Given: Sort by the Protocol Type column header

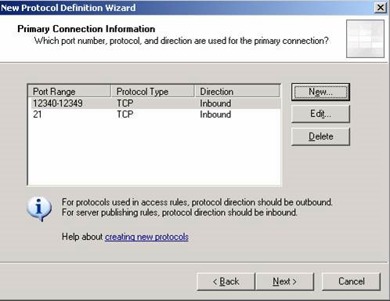Looking at the screenshot, I should (x=153, y=92).
